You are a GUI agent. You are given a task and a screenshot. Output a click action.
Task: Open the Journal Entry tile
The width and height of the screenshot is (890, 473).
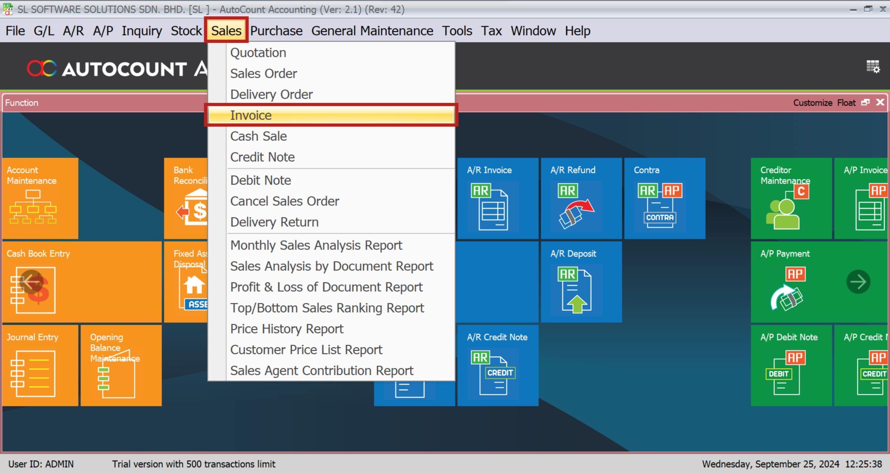(40, 365)
